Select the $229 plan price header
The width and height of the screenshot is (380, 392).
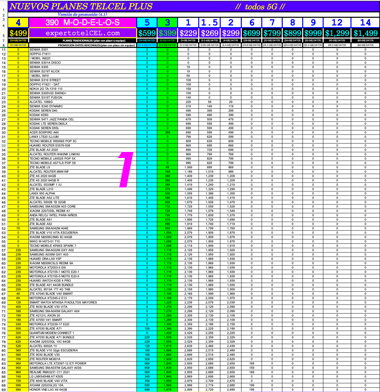tap(188, 33)
